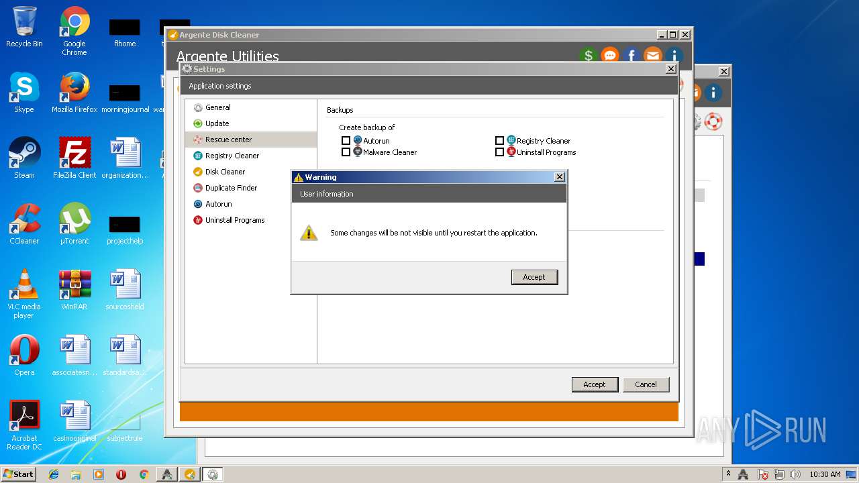Click the email envelope icon
Screen dimensions: 859x483
click(x=652, y=55)
